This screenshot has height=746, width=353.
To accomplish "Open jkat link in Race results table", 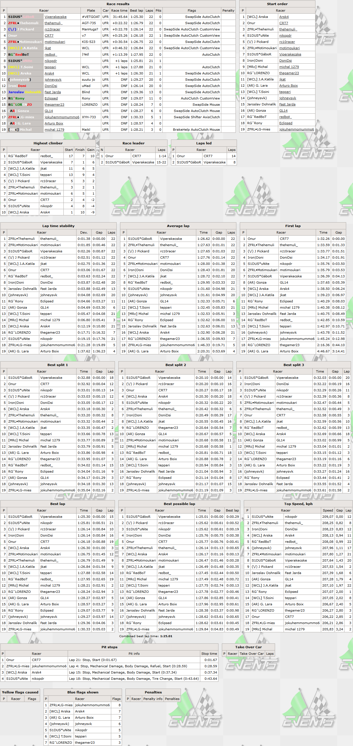I will coord(48,48).
